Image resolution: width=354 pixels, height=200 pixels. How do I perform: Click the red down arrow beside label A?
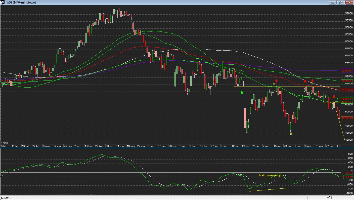click(x=276, y=81)
